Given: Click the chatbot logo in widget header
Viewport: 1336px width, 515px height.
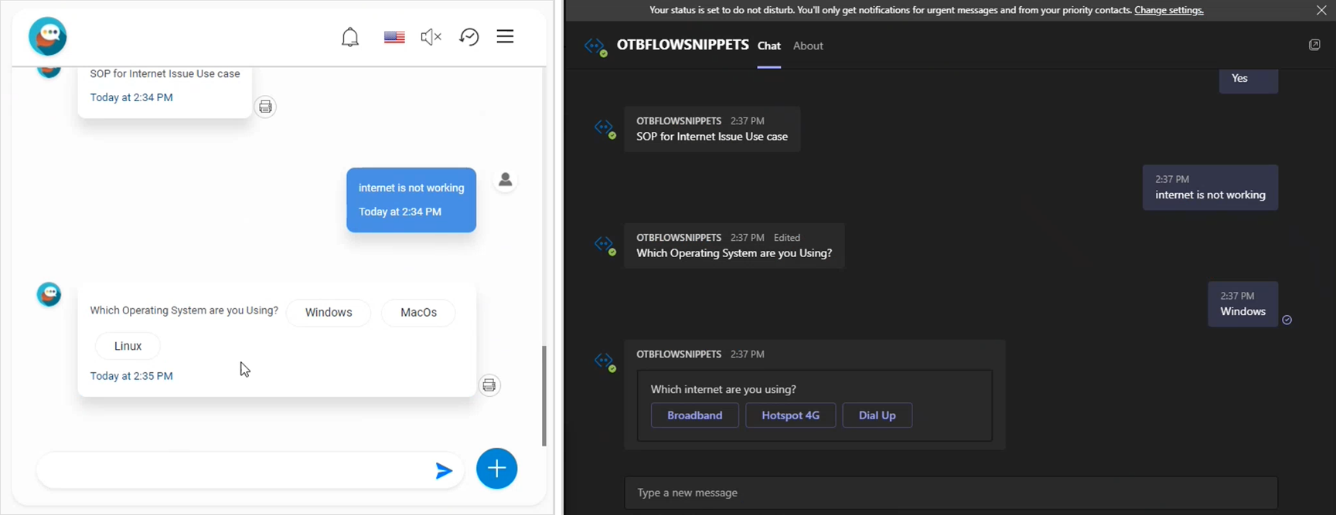Looking at the screenshot, I should pyautogui.click(x=48, y=36).
